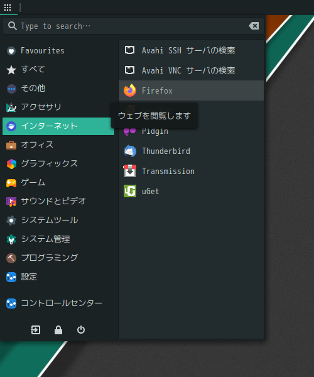Viewport: 314px width, 377px height.
Task: Click the media icon for サウンドとビデオ
Action: 11,202
